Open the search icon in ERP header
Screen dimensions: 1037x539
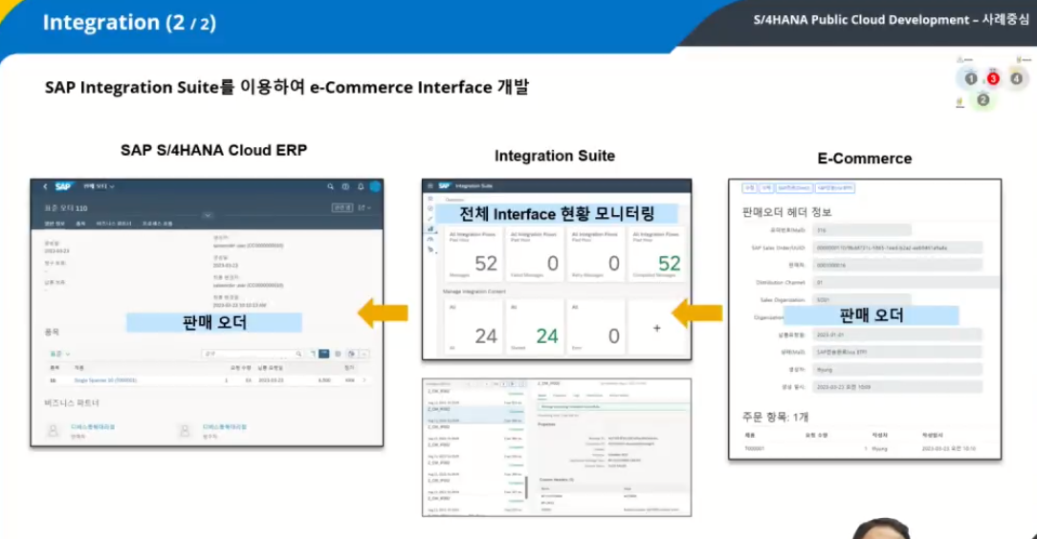pyautogui.click(x=330, y=187)
